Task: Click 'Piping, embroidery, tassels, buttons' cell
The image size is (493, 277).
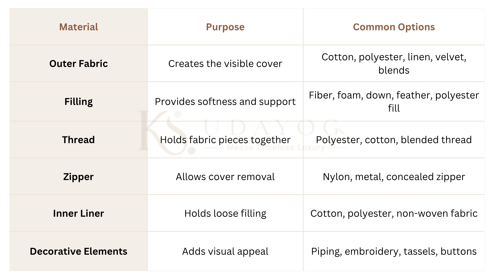Action: point(394,251)
